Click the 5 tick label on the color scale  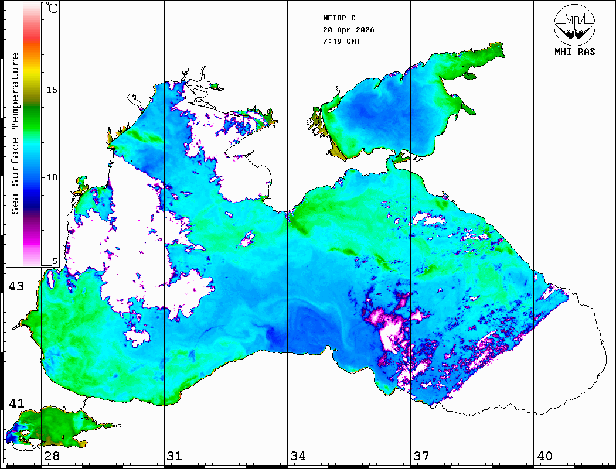coord(55,262)
